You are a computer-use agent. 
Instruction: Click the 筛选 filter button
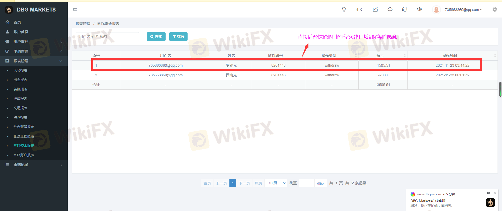[178, 37]
